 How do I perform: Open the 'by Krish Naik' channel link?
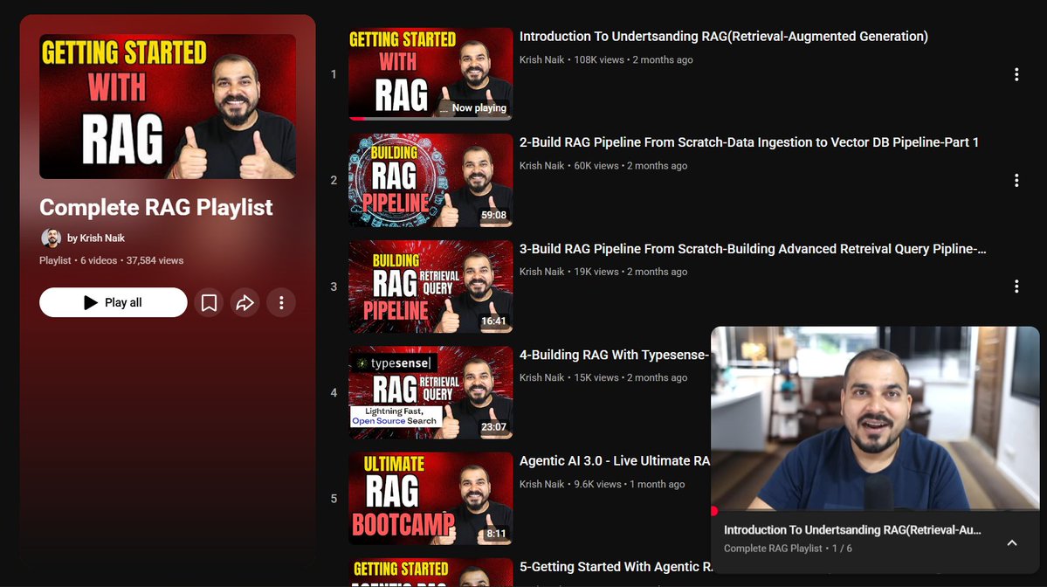(96, 238)
